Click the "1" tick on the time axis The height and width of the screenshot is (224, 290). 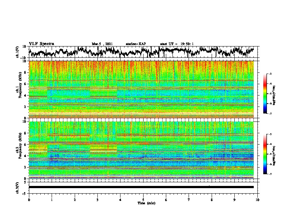pyautogui.click(x=52, y=200)
